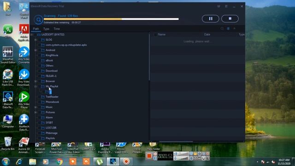The image size is (295, 166).
Task: Click the screen recorder taskbar icon
Action: coord(126,161)
